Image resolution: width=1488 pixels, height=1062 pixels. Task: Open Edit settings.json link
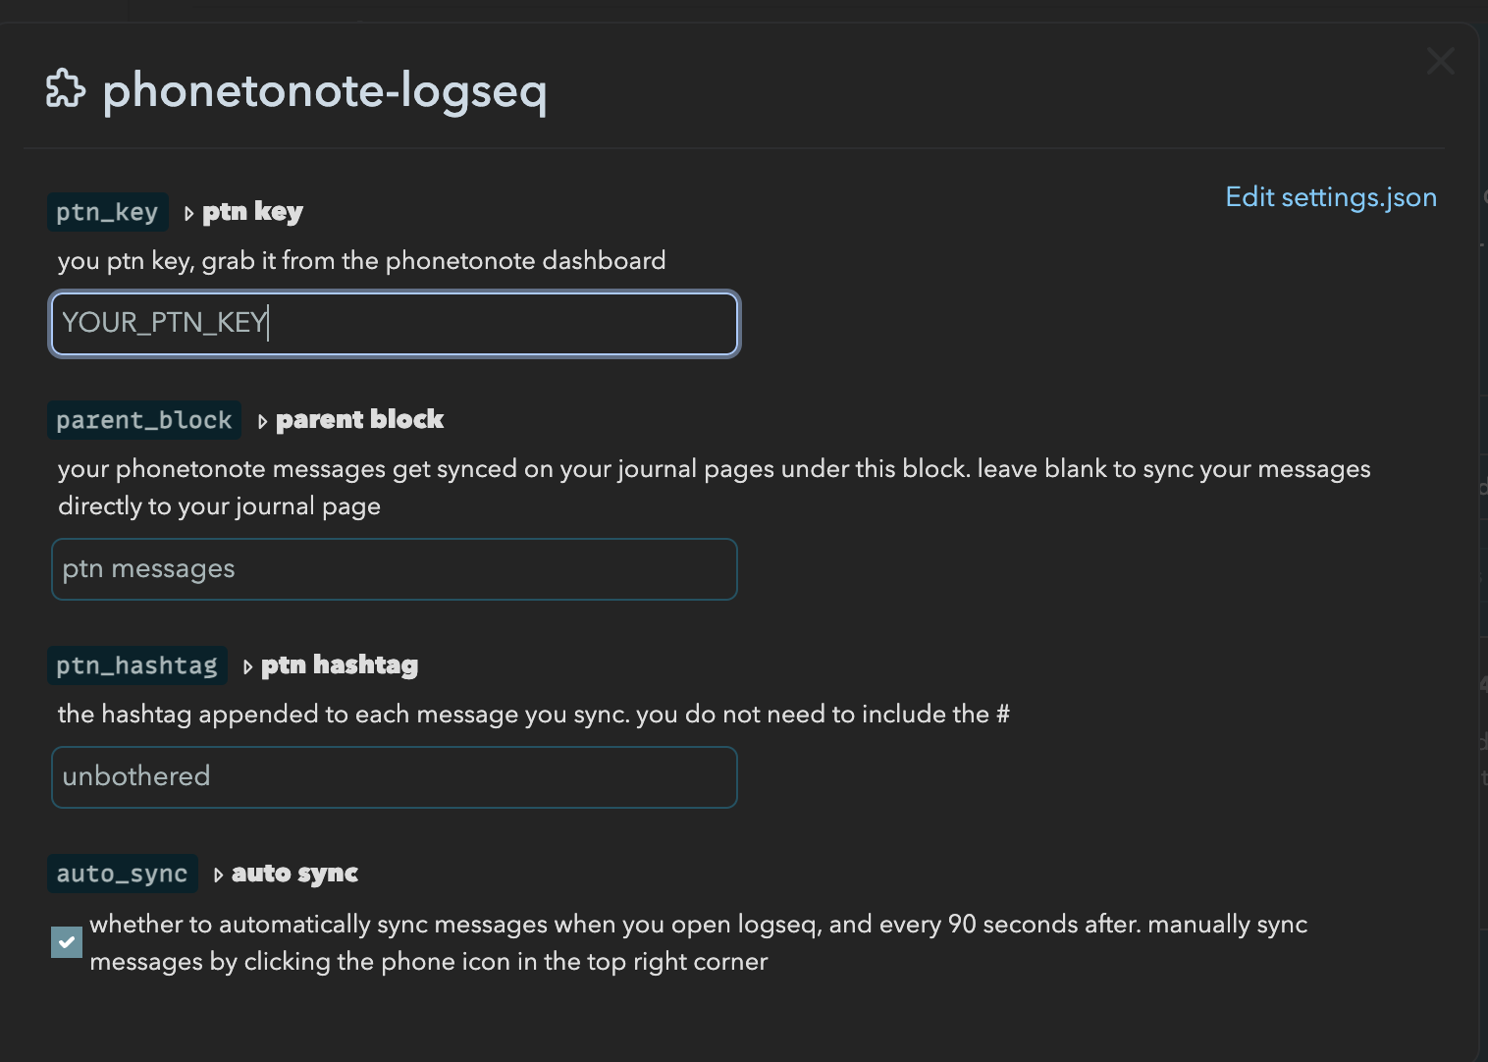1331,197
